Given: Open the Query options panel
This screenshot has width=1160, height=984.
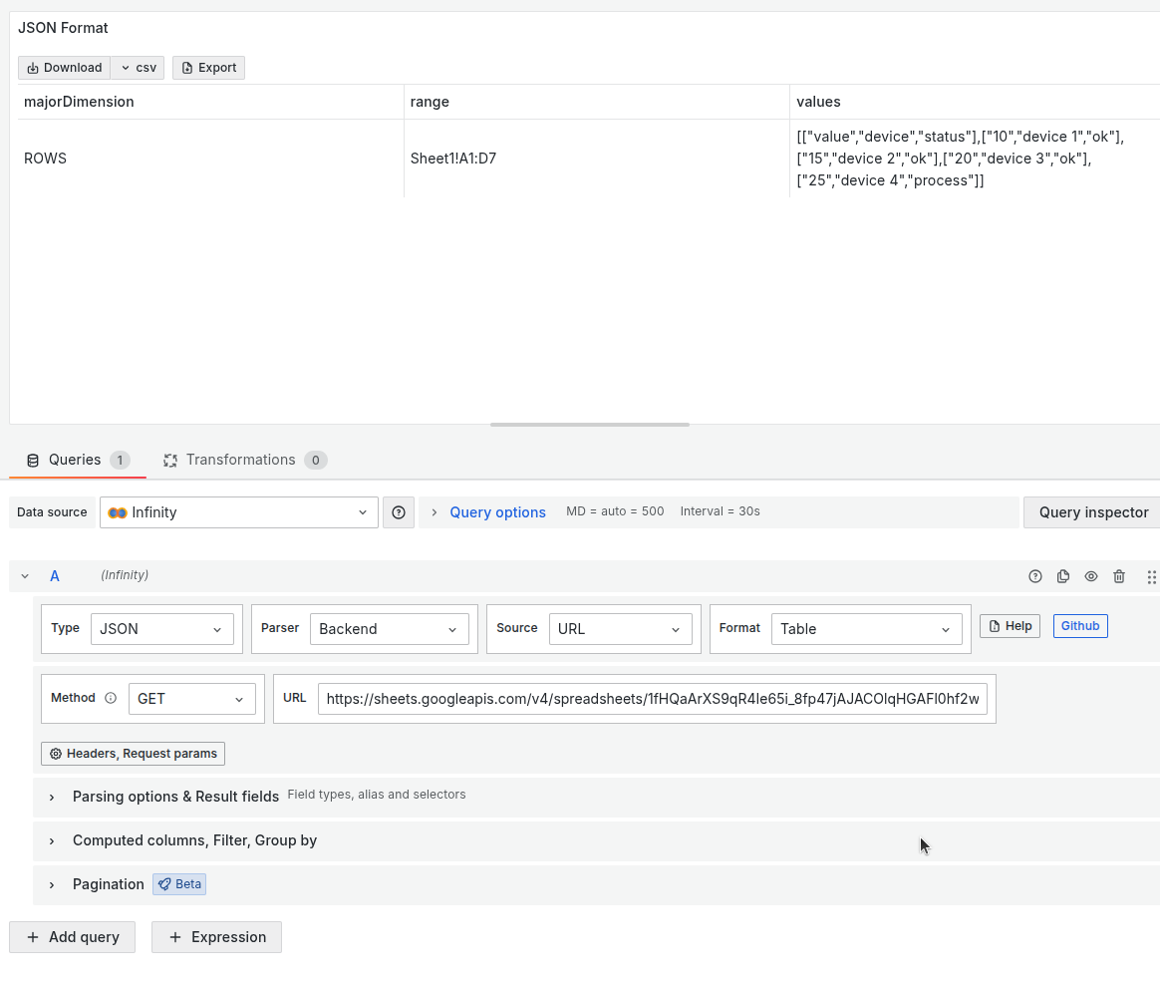Looking at the screenshot, I should point(497,511).
